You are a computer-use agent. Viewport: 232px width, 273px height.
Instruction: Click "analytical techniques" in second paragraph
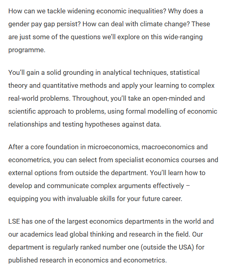point(134,73)
